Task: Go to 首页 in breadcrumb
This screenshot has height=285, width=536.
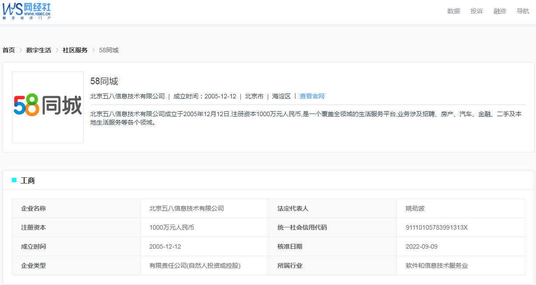Action: [x=8, y=50]
